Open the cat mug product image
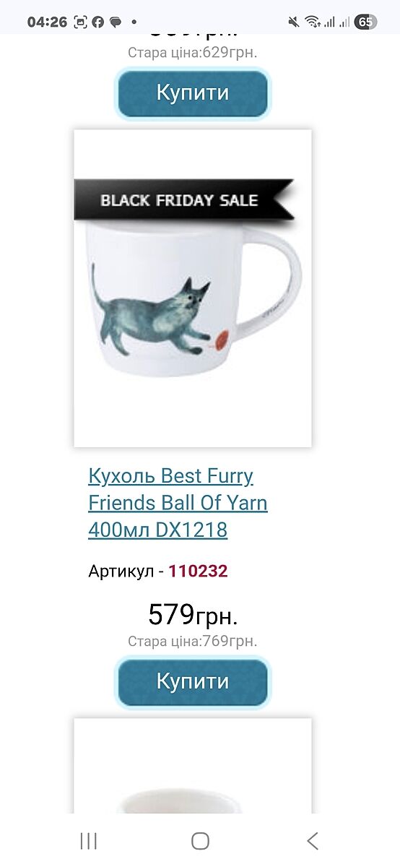The height and width of the screenshot is (867, 400). [x=193, y=288]
